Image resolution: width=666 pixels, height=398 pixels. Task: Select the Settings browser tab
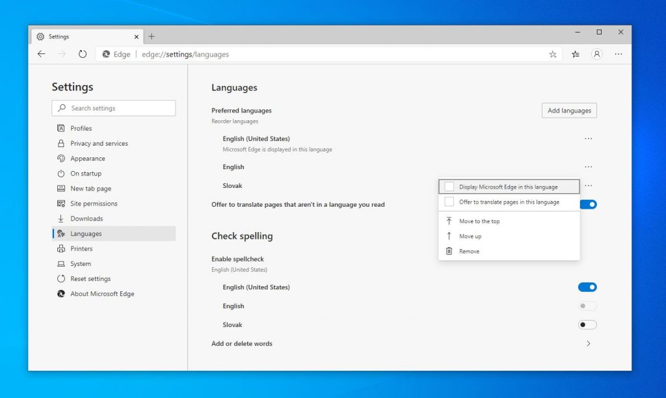88,36
